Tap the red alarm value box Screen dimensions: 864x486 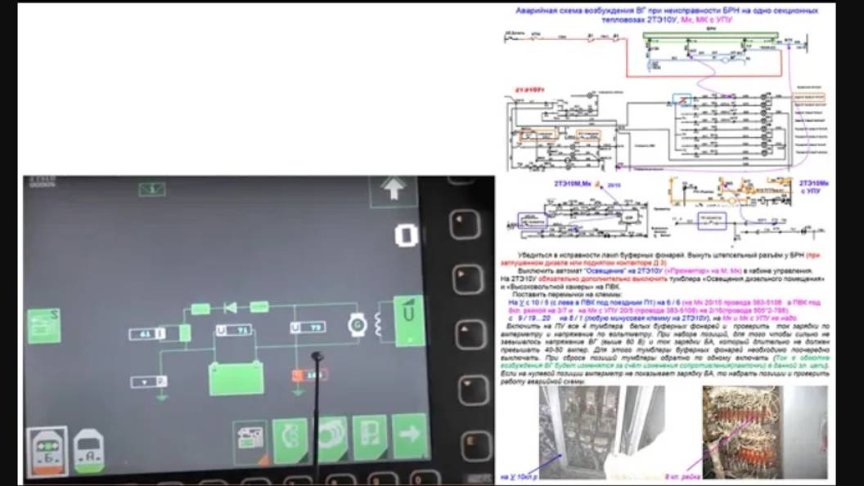pos(309,375)
